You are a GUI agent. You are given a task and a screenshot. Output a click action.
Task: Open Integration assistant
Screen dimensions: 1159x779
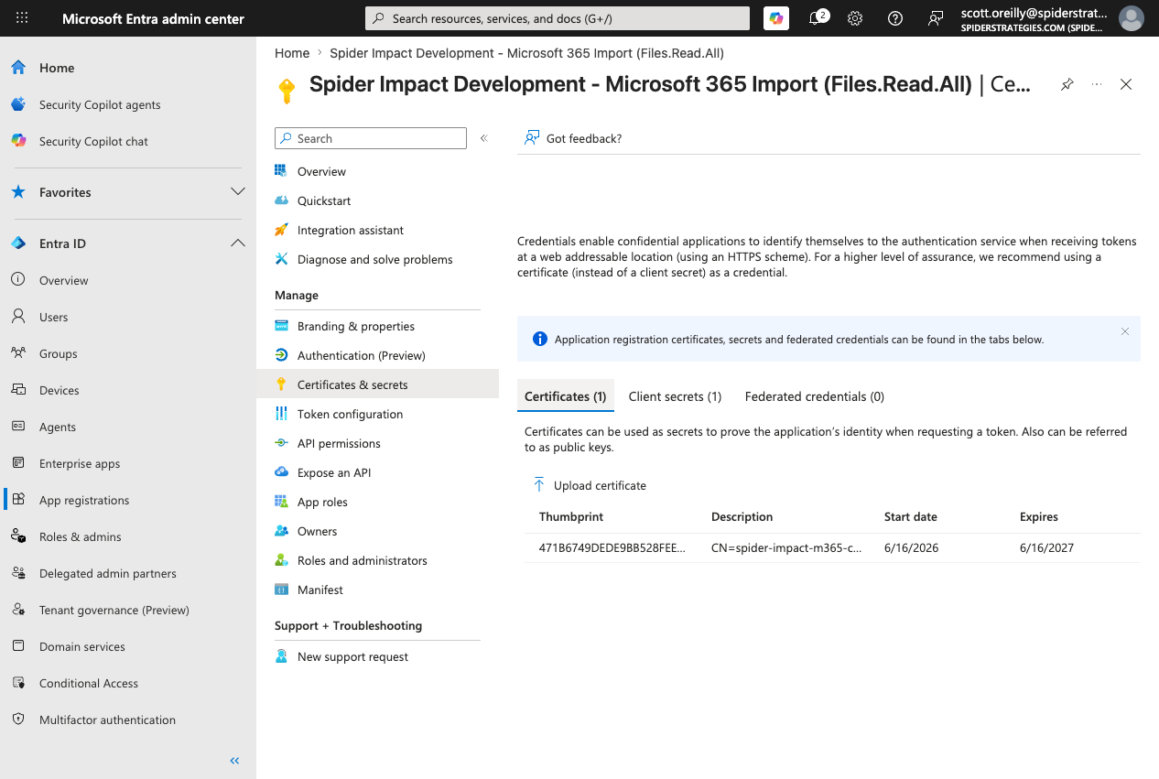[x=351, y=230]
